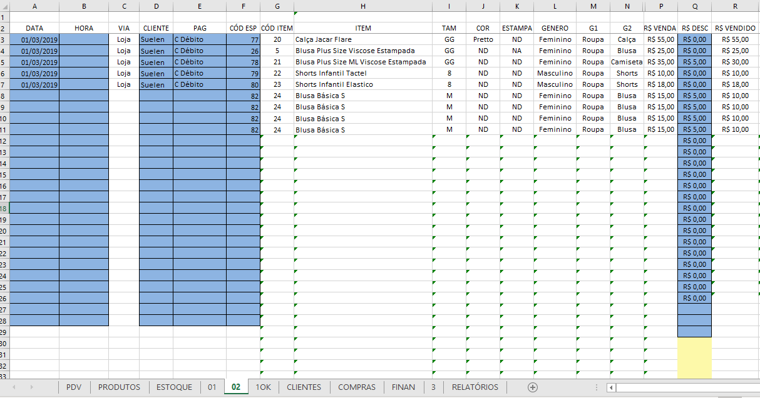
Task: Select the cell 'Calça Jacar Flare'
Action: point(363,39)
